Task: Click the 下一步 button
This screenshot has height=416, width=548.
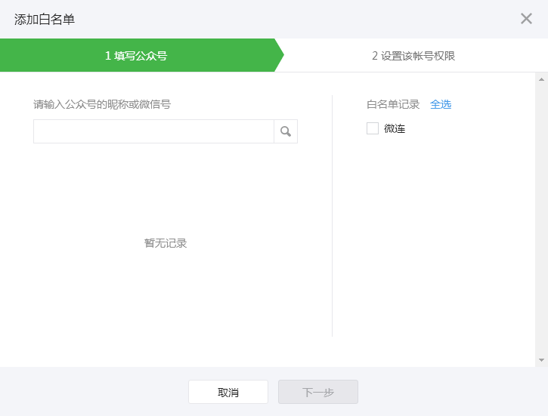Action: (x=318, y=392)
